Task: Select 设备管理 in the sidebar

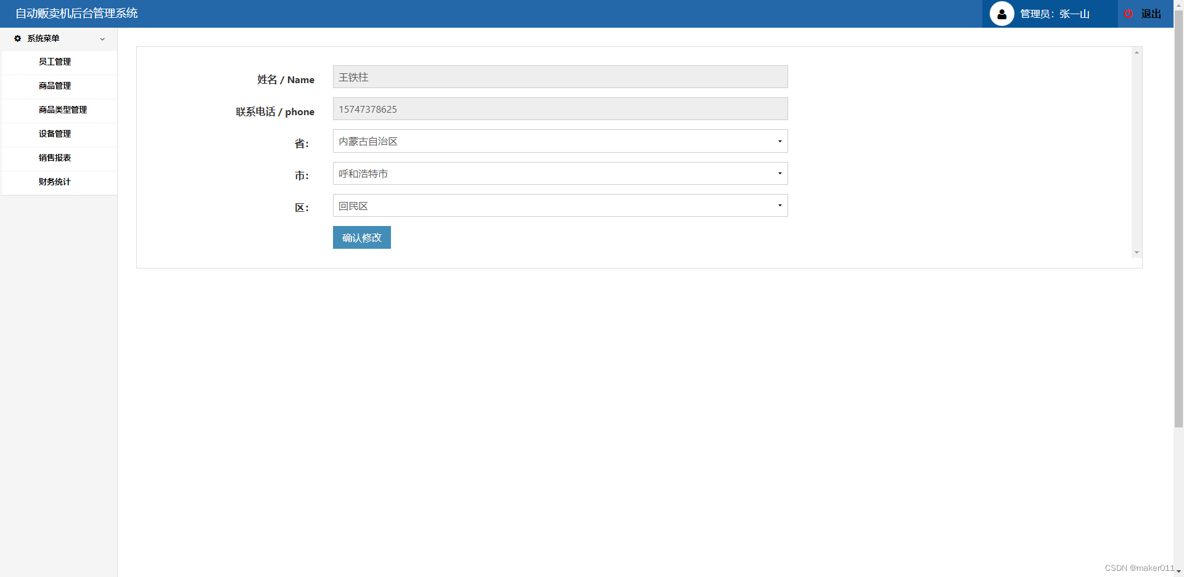Action: pos(59,134)
